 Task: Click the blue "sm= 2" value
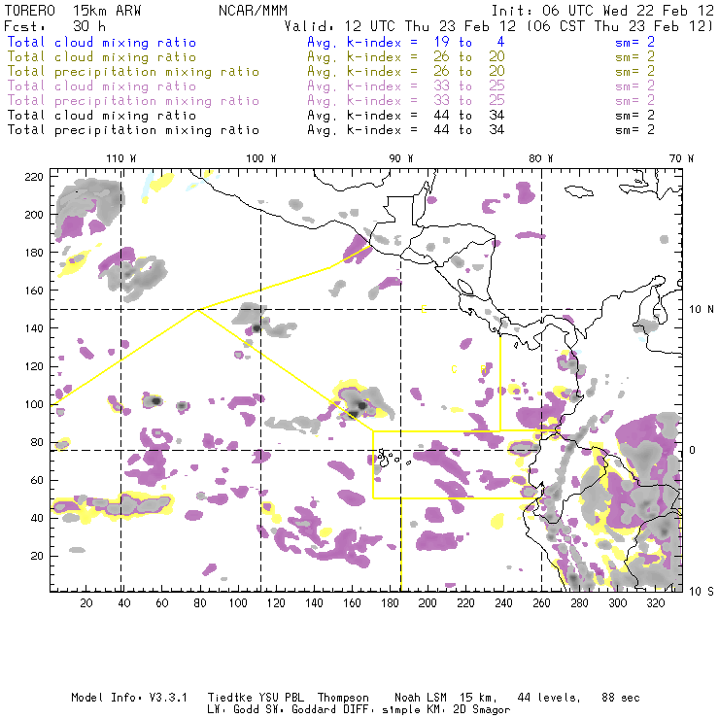[x=634, y=43]
